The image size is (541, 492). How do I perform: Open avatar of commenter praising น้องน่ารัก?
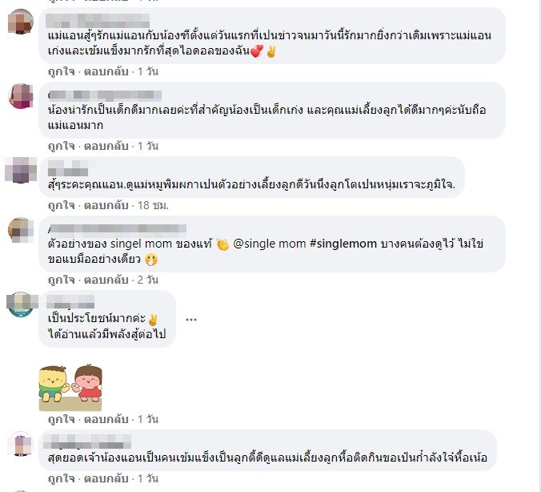[20, 95]
